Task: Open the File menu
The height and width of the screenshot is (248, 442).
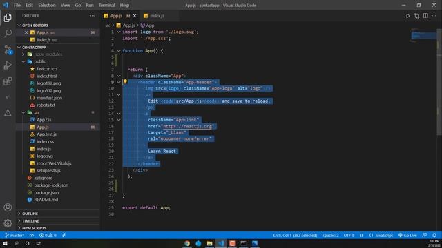Action: (17, 5)
